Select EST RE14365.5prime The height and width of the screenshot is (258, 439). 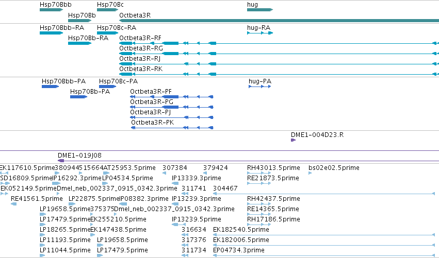273,209
